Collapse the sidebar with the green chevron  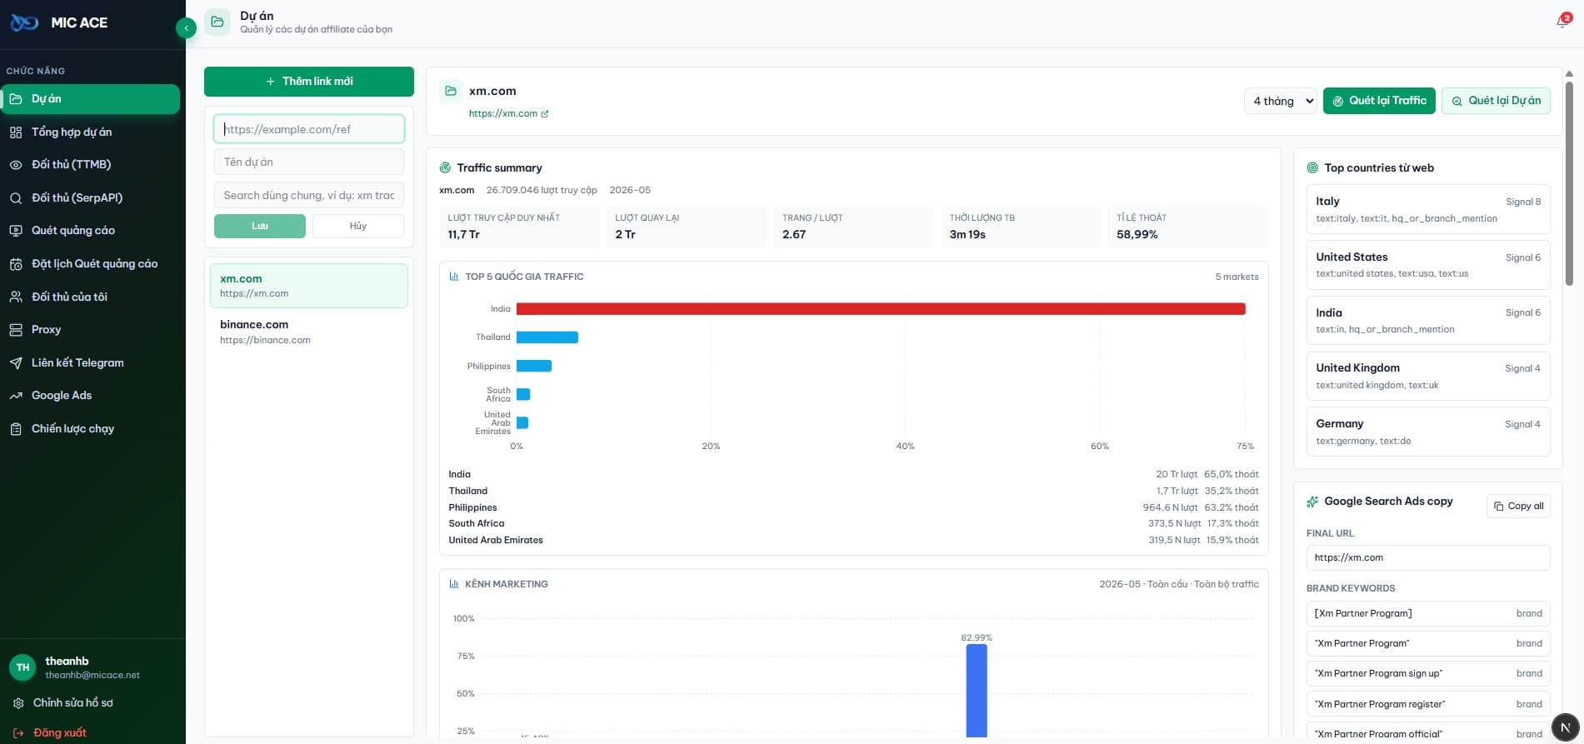[186, 28]
